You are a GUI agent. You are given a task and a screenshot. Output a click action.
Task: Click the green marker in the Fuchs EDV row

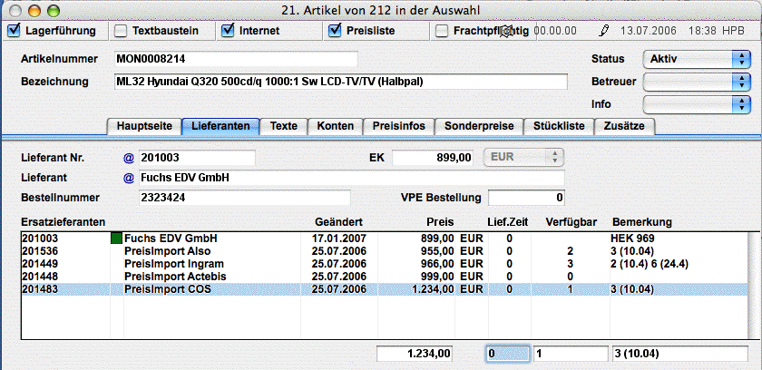116,238
